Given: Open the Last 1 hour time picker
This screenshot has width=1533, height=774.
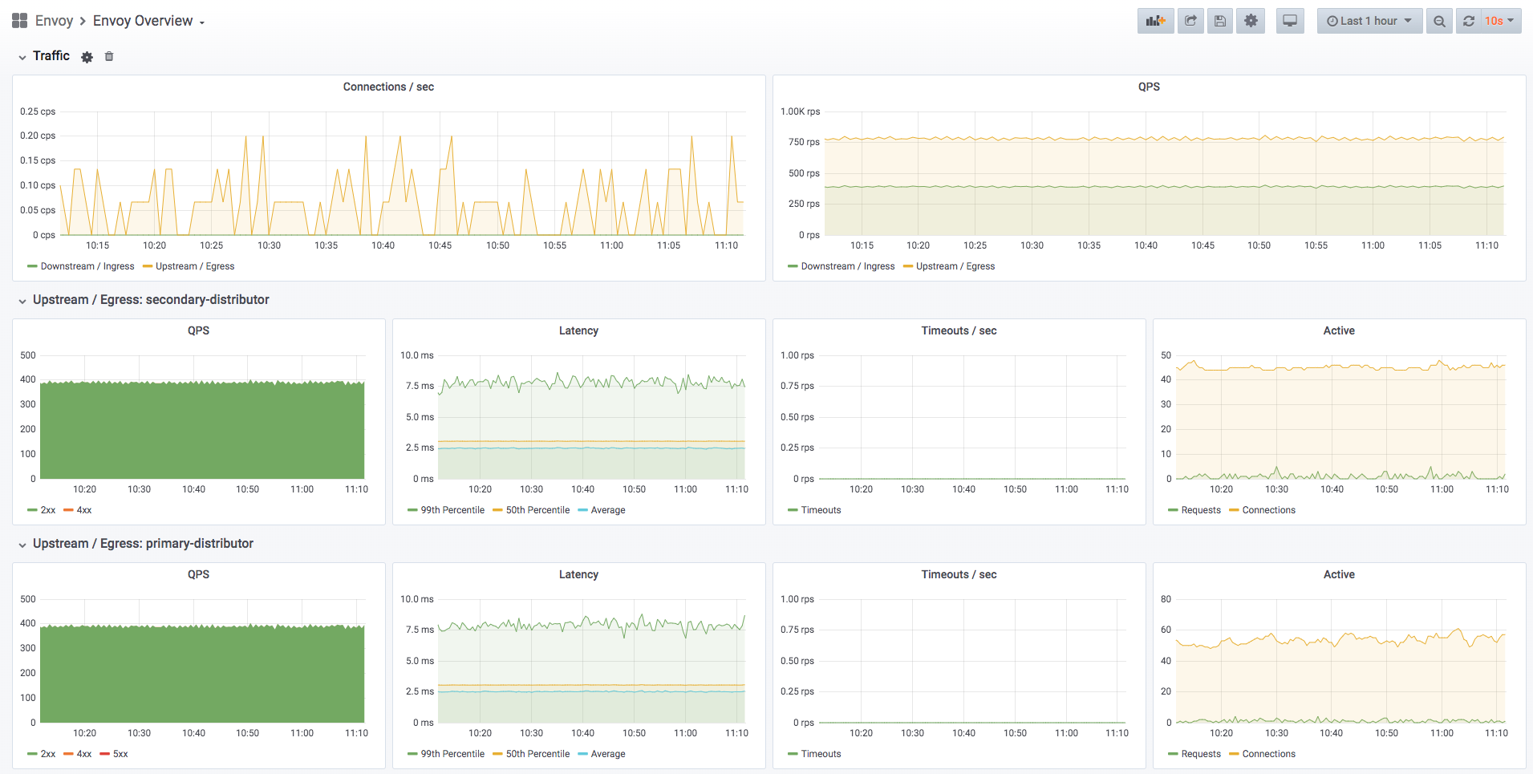Looking at the screenshot, I should pyautogui.click(x=1369, y=21).
